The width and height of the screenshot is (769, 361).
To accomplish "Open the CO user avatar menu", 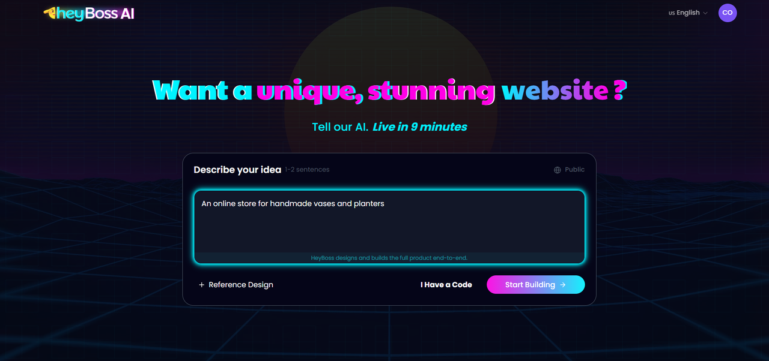I will (728, 13).
